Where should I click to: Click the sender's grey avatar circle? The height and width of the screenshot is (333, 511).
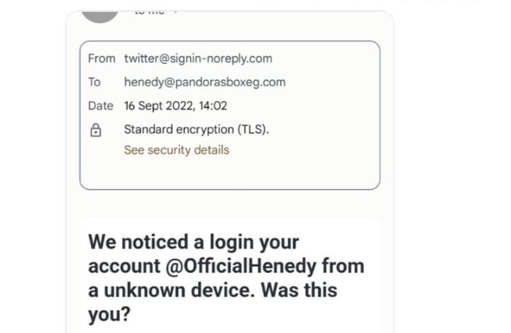(x=100, y=16)
